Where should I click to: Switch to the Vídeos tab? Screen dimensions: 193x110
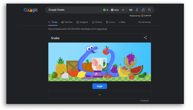pyautogui.click(x=97, y=22)
